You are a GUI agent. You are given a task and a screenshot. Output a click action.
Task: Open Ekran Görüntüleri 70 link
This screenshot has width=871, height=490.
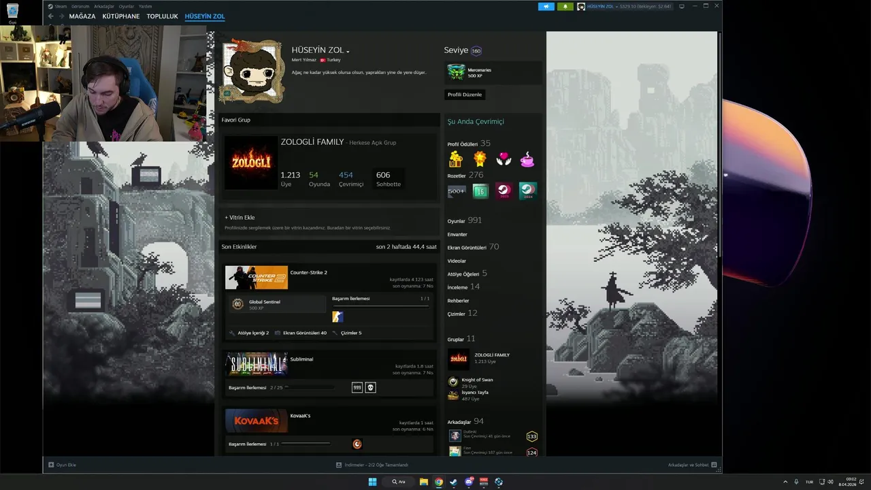[473, 247]
